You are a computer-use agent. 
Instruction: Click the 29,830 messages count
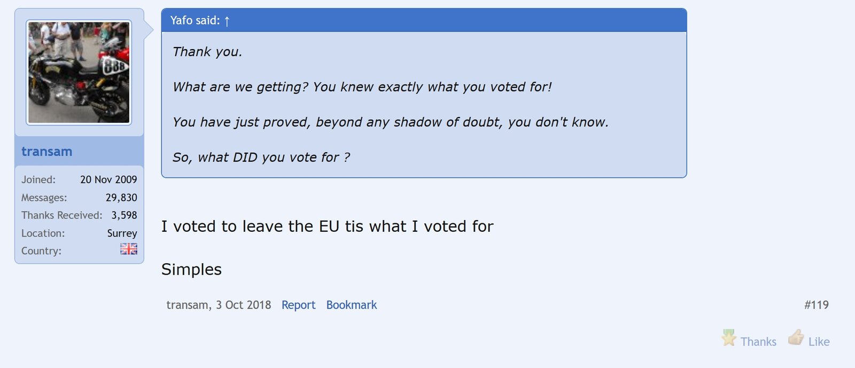[x=121, y=198]
